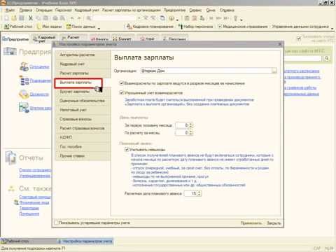
Task: Toggle Показывать устаревшие параметры учета checkbox
Action: 57,223
